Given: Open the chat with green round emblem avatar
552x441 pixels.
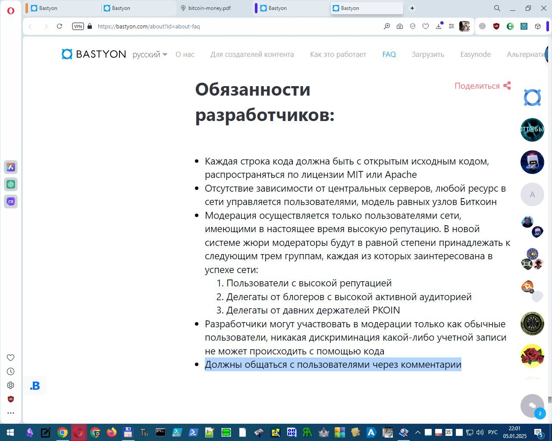Looking at the screenshot, I should [x=532, y=323].
